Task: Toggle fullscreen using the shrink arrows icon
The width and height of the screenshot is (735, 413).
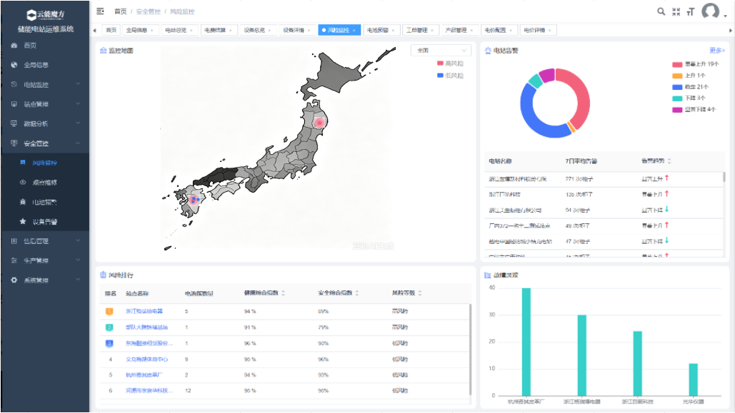Action: tap(676, 11)
